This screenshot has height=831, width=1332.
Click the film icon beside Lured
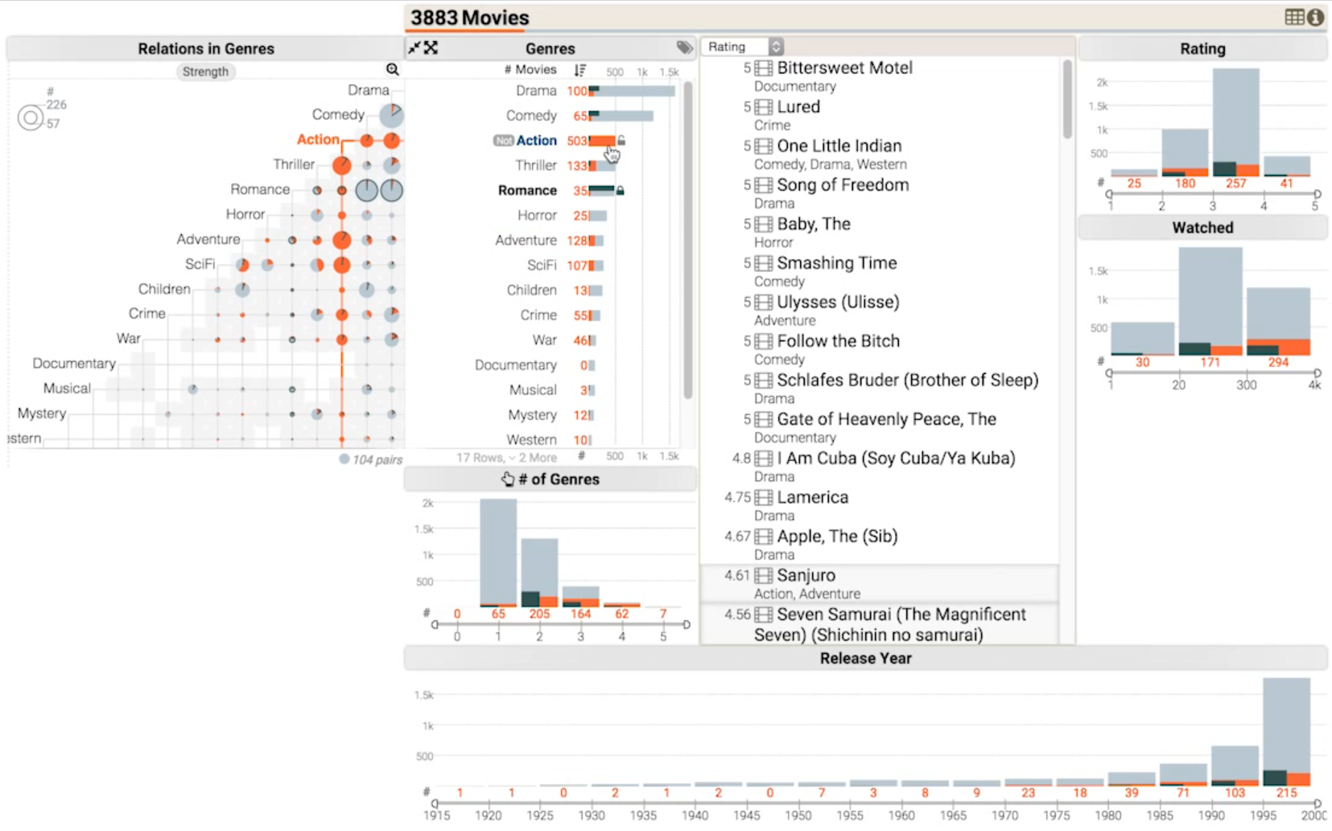tap(764, 107)
